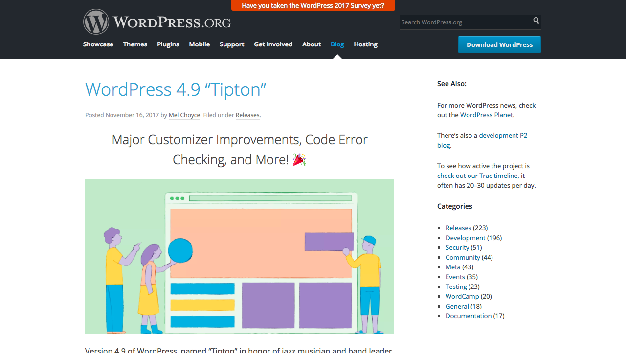Go to Themes in navigation
The height and width of the screenshot is (353, 626).
pyautogui.click(x=135, y=44)
